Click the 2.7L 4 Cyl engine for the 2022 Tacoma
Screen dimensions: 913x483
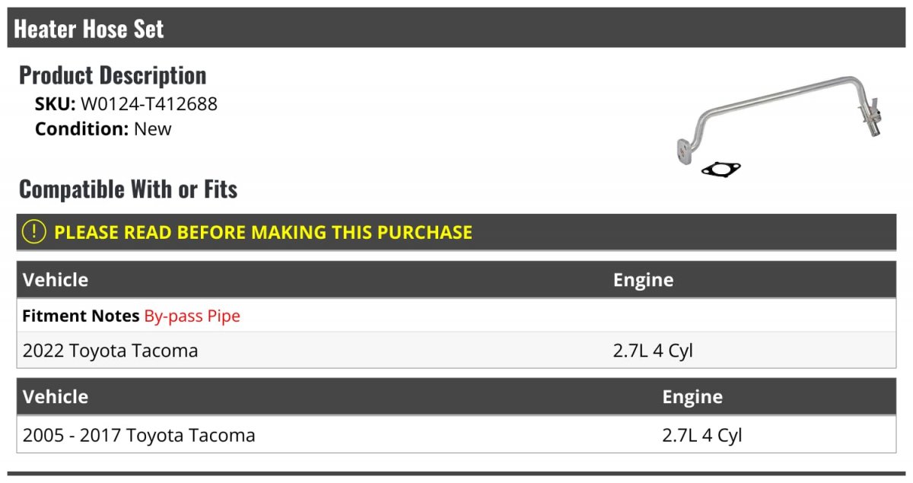coord(653,351)
